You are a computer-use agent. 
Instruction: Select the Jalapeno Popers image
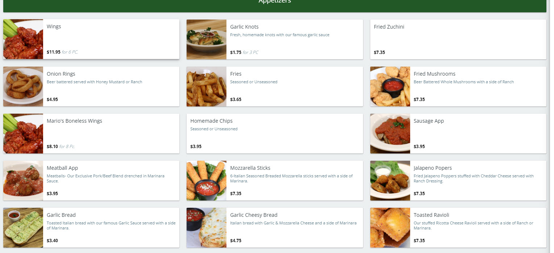coord(390,180)
